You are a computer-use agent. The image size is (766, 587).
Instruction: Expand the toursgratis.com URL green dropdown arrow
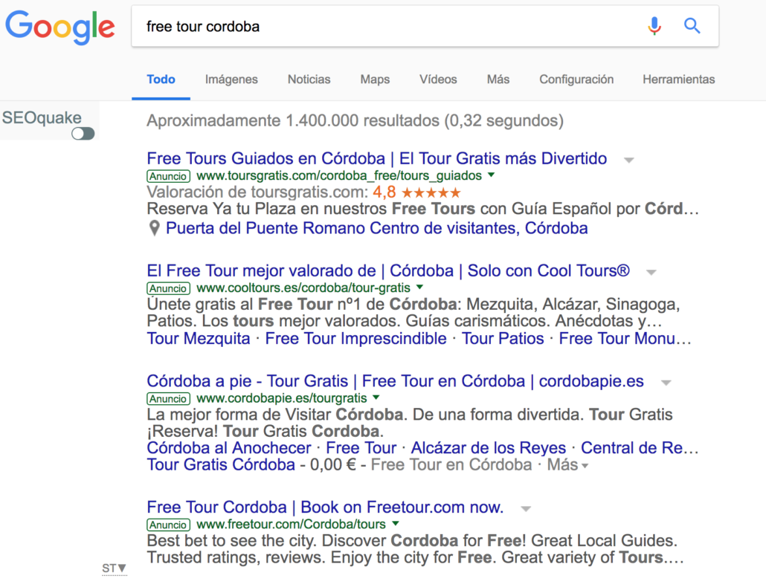tap(491, 176)
